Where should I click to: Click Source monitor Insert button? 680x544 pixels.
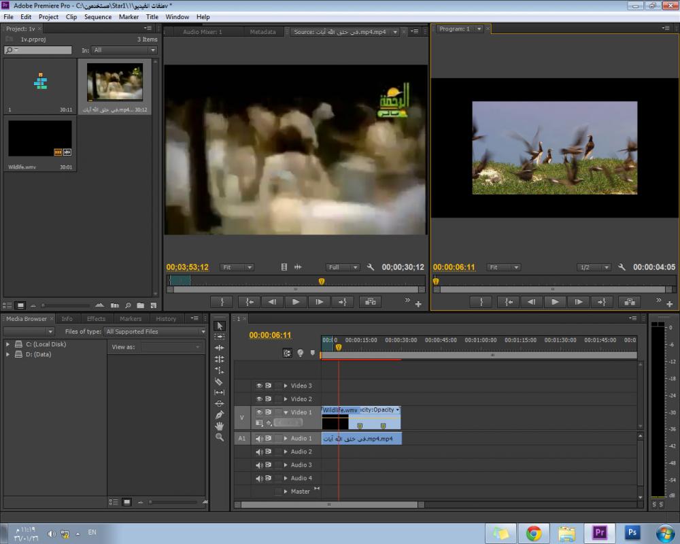click(370, 302)
